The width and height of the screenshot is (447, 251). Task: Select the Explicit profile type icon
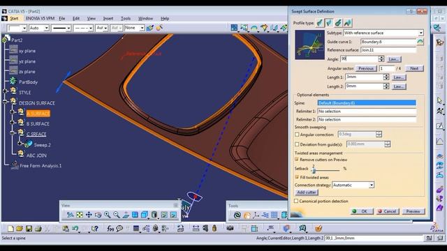(x=320, y=23)
